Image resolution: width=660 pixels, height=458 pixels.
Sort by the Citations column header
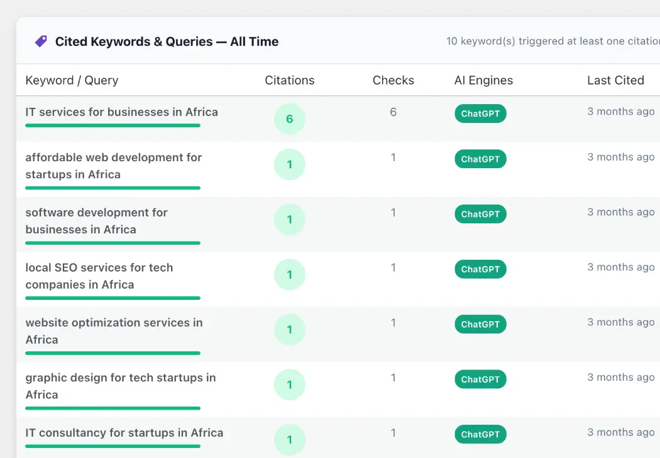click(290, 80)
